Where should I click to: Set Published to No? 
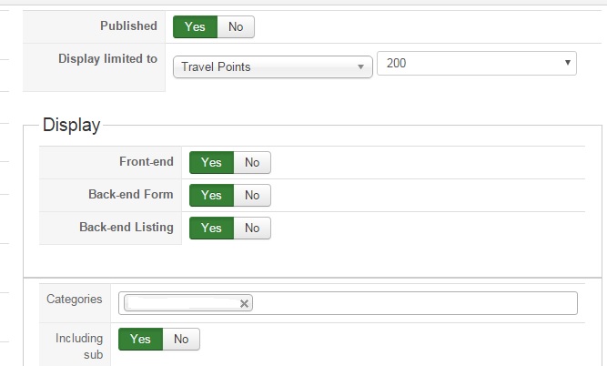[x=236, y=27]
